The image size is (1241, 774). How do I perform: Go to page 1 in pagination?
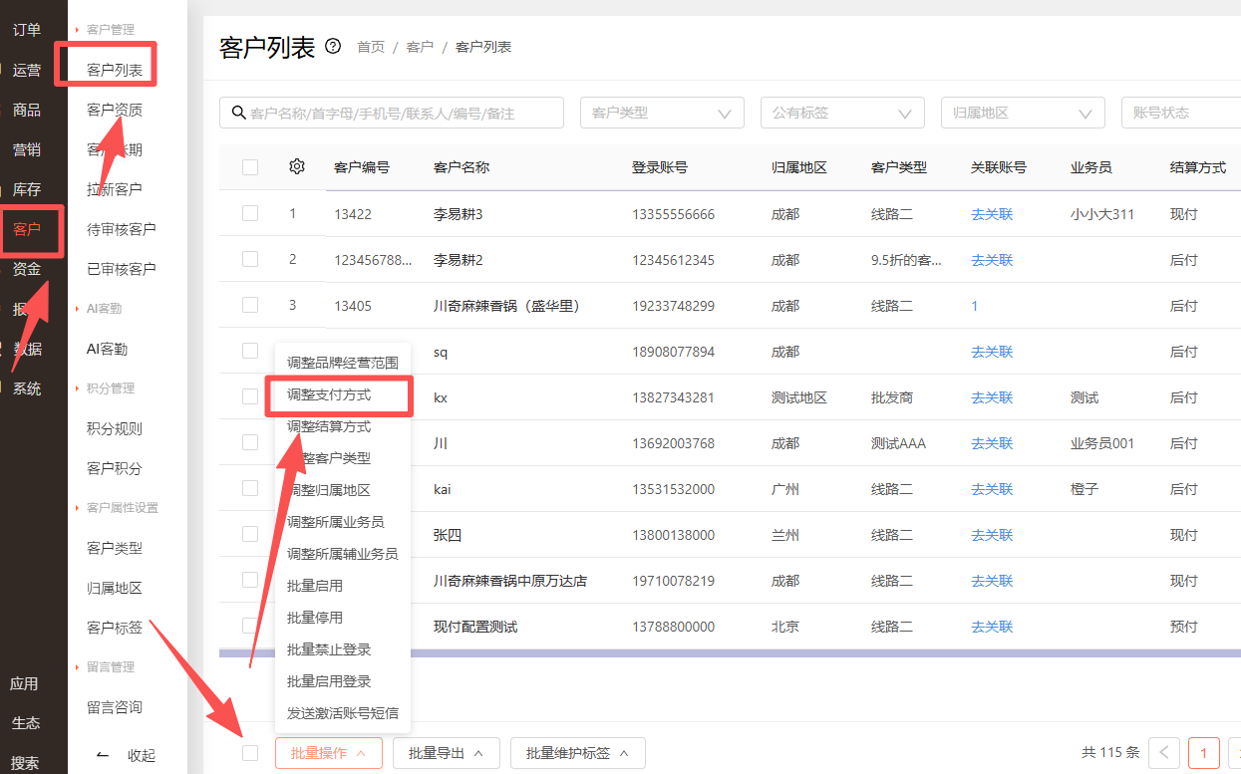click(1204, 753)
